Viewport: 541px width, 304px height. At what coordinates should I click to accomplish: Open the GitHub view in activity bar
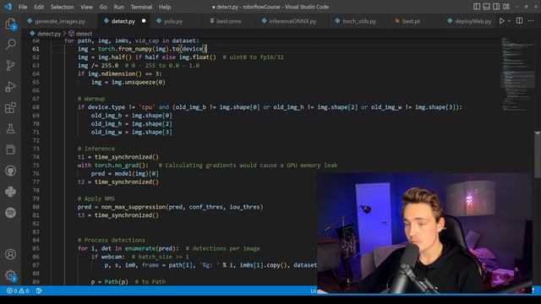click(x=11, y=171)
